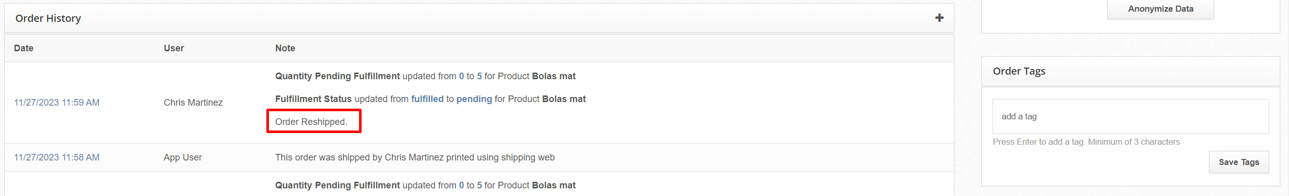Screen dimensions: 1289x196
Task: Expand Order History with the plus icon
Action: click(x=939, y=18)
